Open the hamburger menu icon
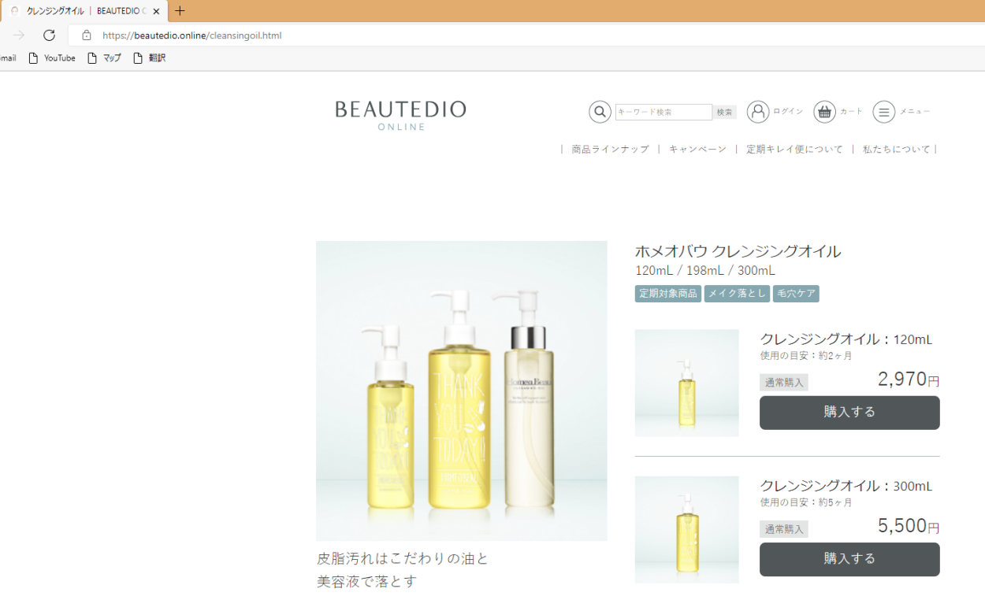 click(x=884, y=112)
